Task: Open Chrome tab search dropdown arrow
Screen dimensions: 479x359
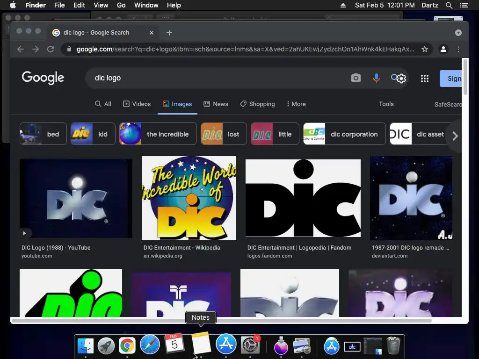Action: click(458, 33)
